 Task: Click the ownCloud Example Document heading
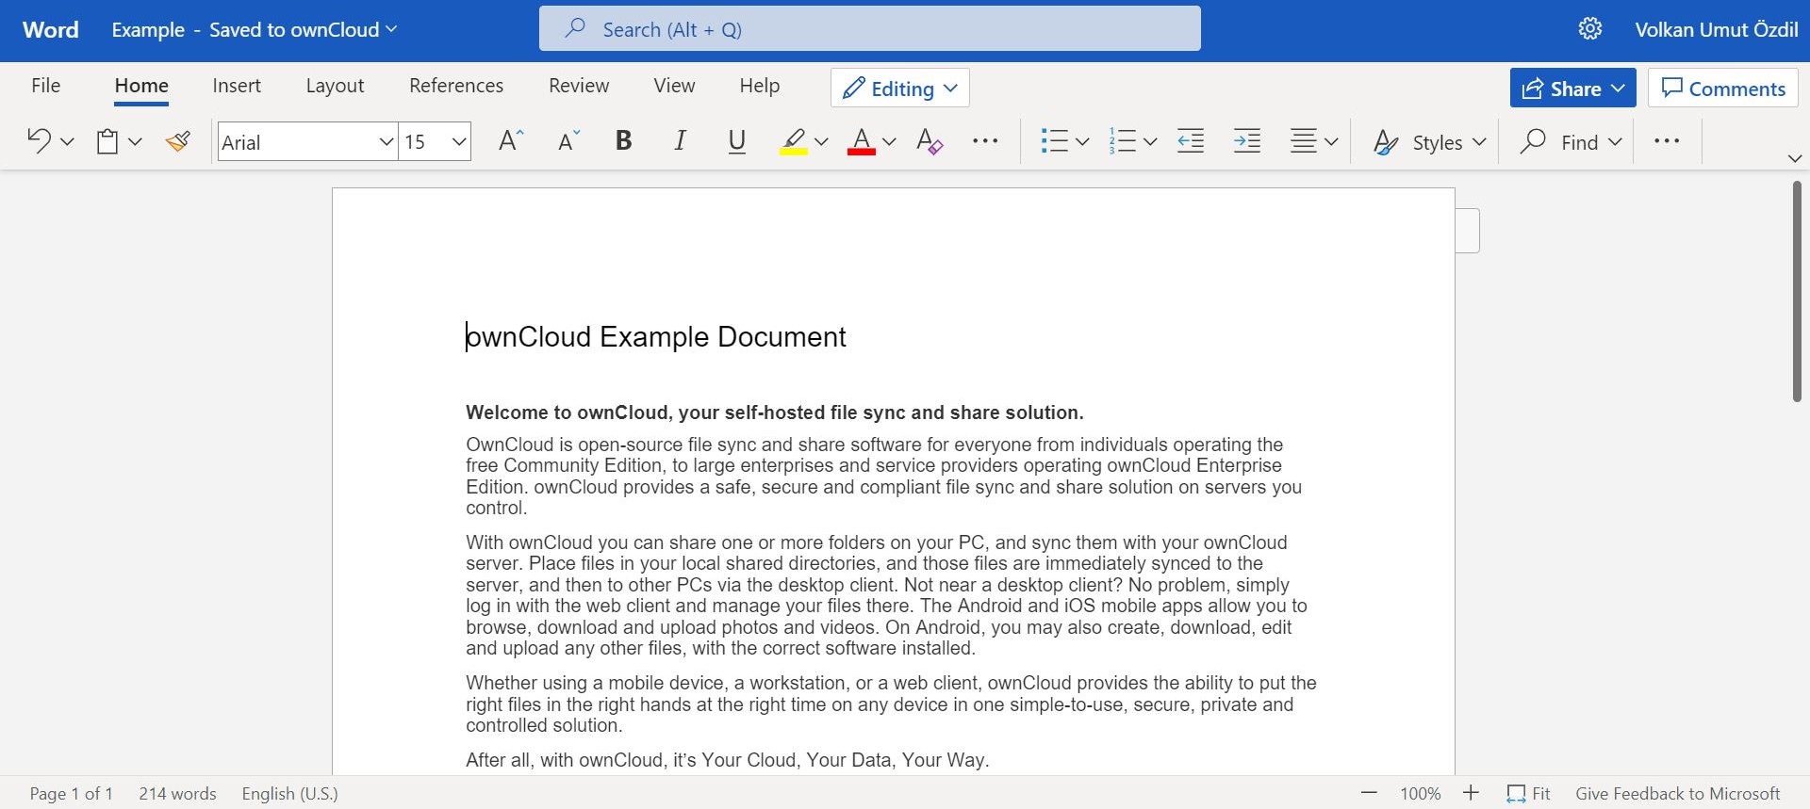pos(656,337)
